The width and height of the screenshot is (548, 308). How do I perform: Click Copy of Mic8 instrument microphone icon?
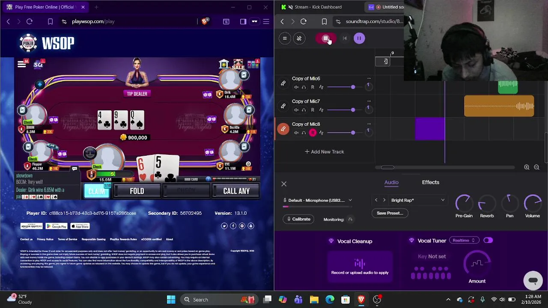[283, 129]
